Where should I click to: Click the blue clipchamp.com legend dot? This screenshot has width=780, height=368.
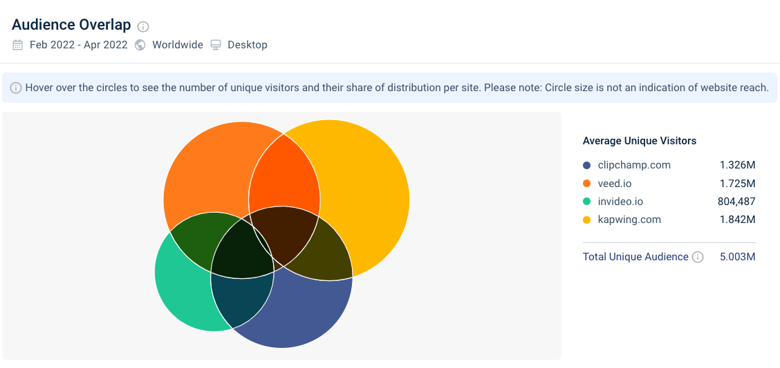[586, 166]
